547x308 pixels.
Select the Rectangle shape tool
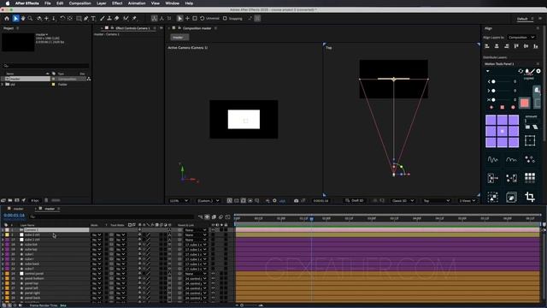coord(79,19)
